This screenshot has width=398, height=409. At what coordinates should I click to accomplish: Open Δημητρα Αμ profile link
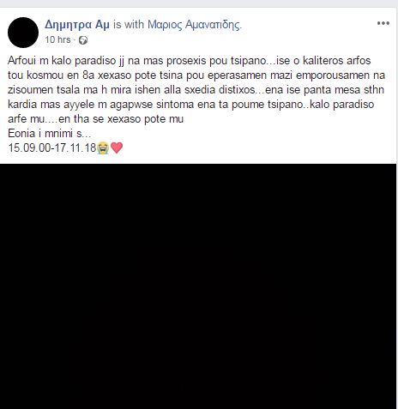pyautogui.click(x=77, y=25)
